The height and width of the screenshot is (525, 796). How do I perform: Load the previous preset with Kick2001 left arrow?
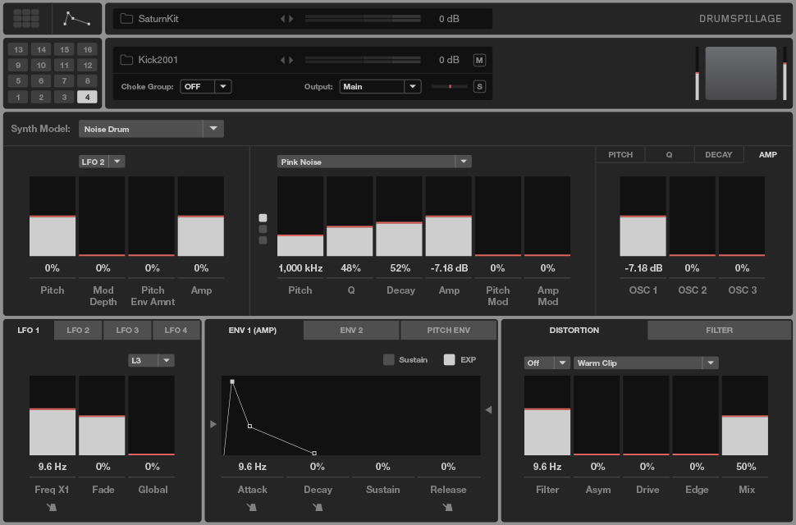[x=283, y=60]
